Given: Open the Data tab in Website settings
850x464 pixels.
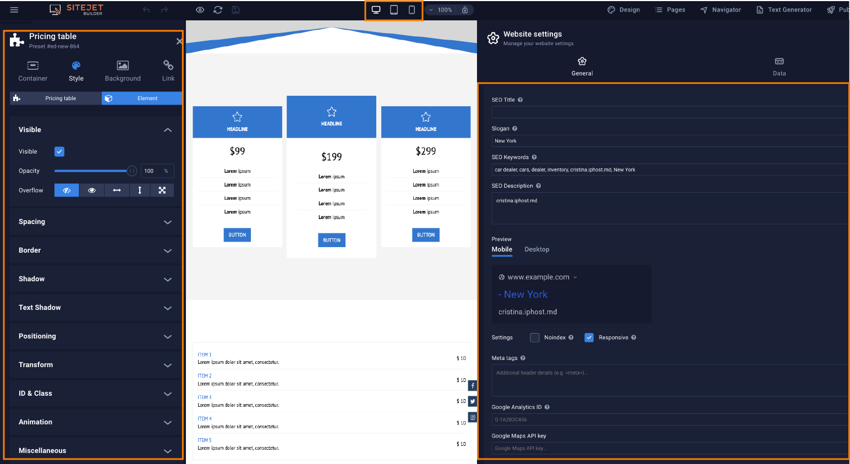Looking at the screenshot, I should pyautogui.click(x=779, y=66).
